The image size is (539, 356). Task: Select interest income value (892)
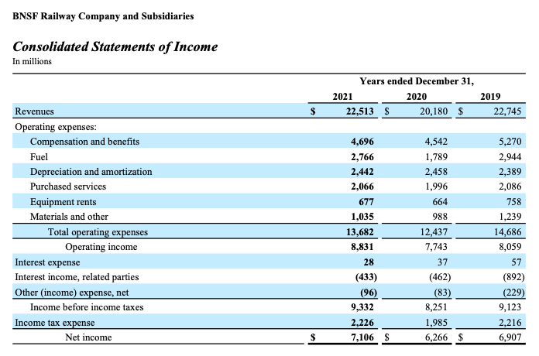(514, 277)
